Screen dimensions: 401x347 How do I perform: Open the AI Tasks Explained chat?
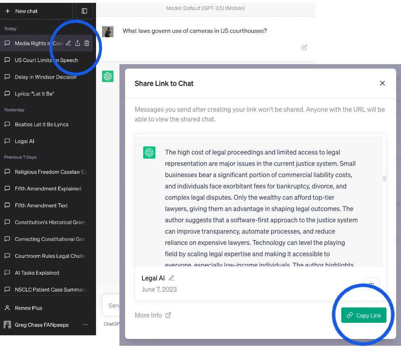[x=46, y=273]
